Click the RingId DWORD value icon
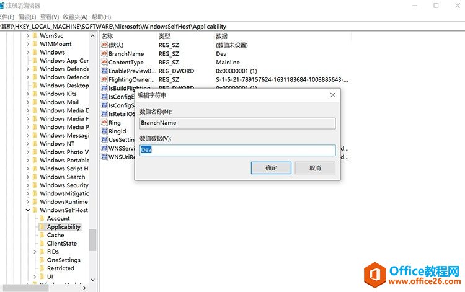The height and width of the screenshot is (292, 465). pyautogui.click(x=104, y=131)
